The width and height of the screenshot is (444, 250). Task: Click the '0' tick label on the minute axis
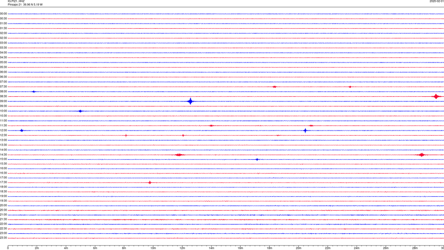[x=8, y=248]
